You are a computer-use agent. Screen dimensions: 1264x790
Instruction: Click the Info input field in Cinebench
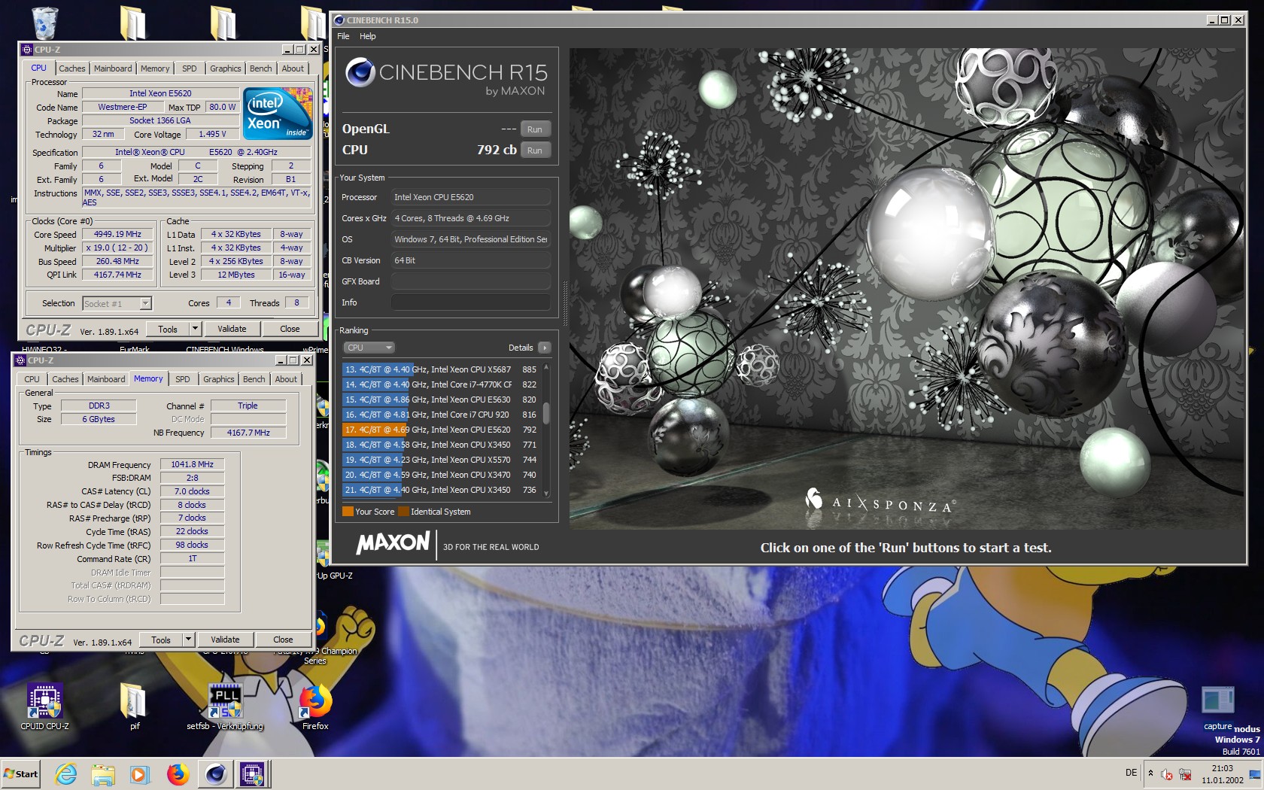pyautogui.click(x=470, y=302)
